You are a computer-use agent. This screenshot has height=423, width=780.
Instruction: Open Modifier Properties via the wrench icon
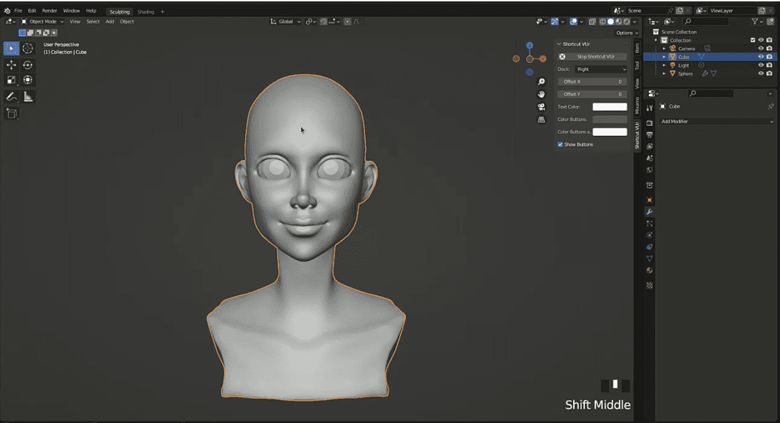(650, 211)
